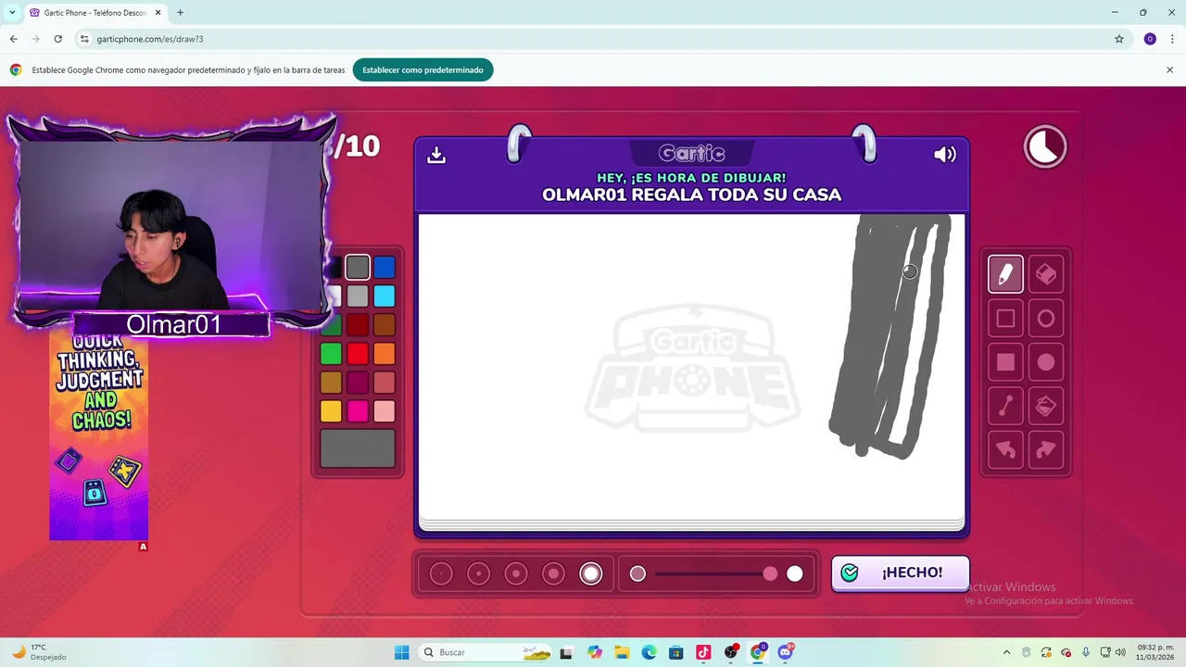Viewport: 1186px width, 667px height.
Task: Open the Chrome profile avatar
Action: coord(1150,39)
